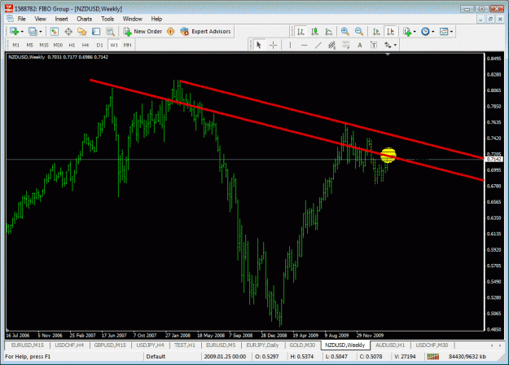Viewport: 509px width, 365px height.
Task: Click the chart shift triangle marker
Action: click(388, 55)
